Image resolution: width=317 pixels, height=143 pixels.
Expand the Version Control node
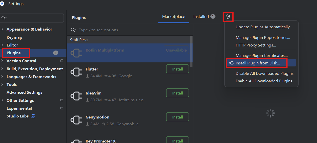(x=2, y=61)
